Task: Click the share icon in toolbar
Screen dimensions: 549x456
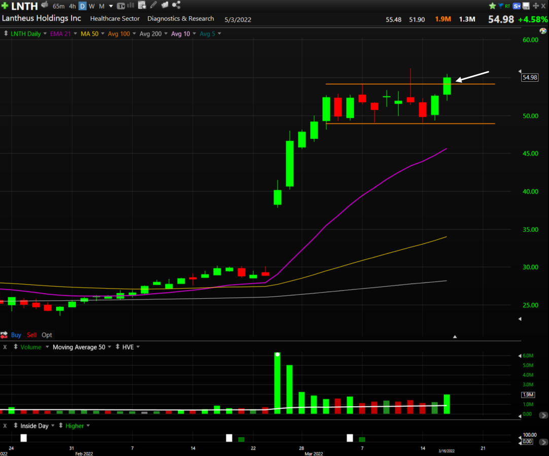Action: (x=176, y=5)
